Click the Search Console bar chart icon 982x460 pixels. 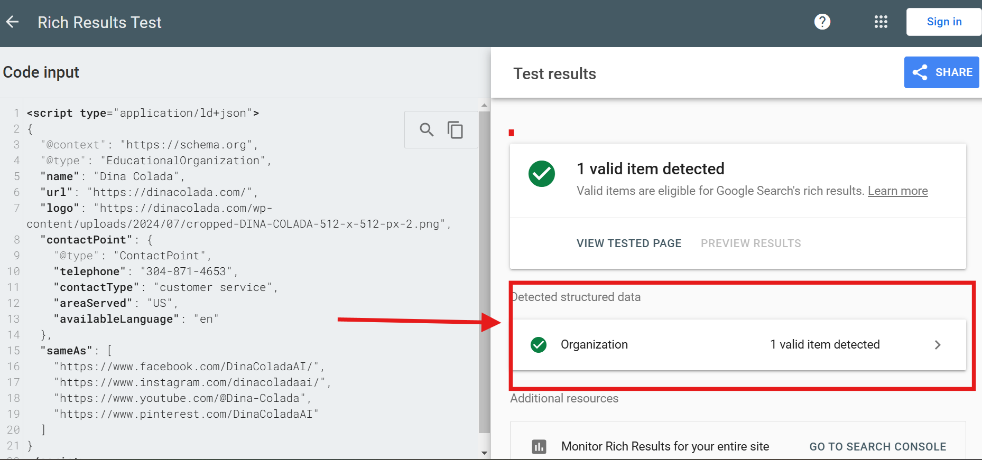pyautogui.click(x=539, y=447)
